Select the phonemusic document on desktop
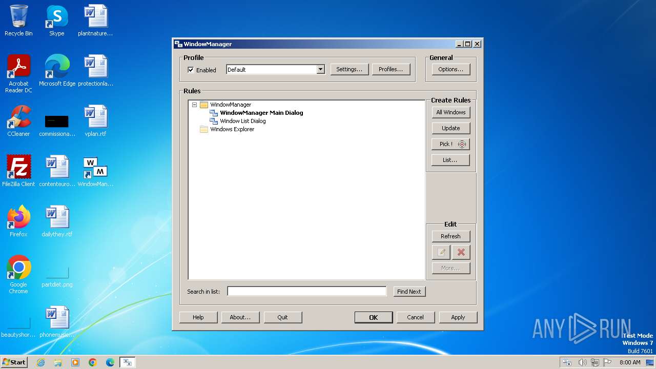This screenshot has height=369, width=656. (x=57, y=322)
